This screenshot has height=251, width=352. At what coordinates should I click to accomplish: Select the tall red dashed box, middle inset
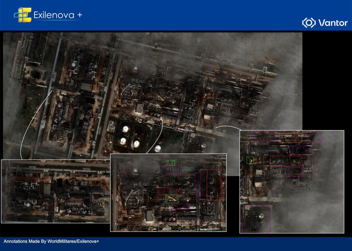click(214, 185)
